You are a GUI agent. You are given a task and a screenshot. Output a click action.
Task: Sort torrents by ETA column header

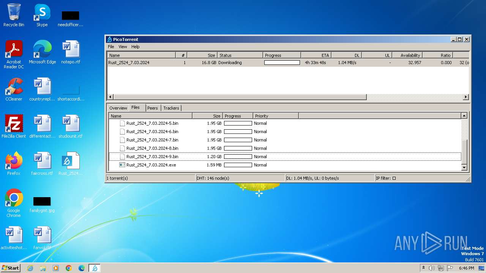click(316, 55)
